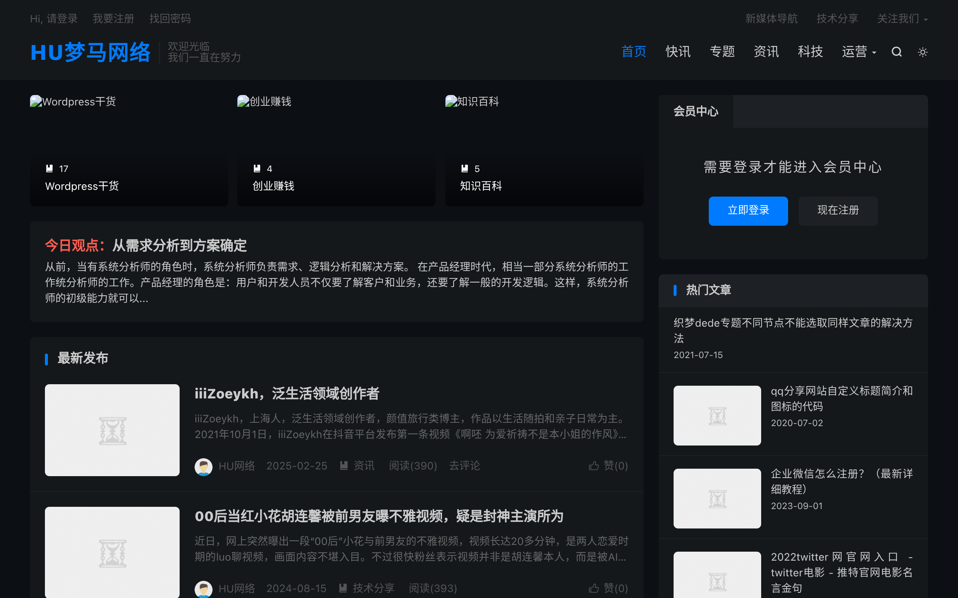Click the 最新发布 section heading
Image resolution: width=958 pixels, height=598 pixels.
[x=83, y=358]
